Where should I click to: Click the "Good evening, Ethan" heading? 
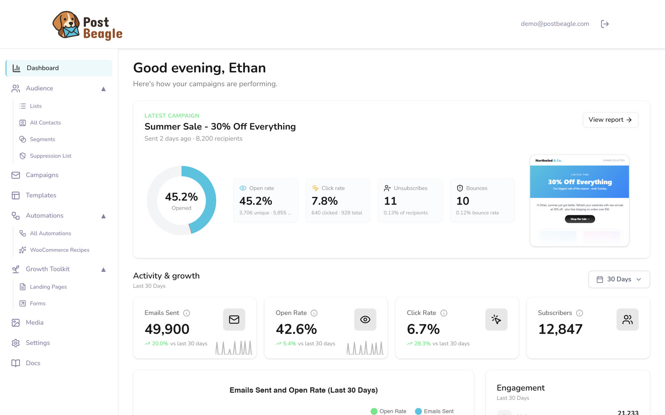pyautogui.click(x=199, y=68)
